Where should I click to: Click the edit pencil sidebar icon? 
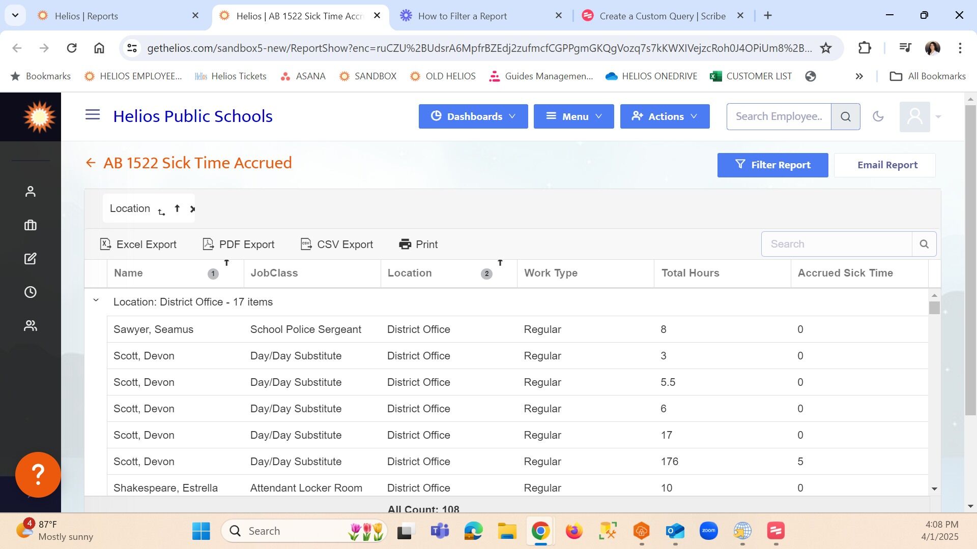(31, 259)
